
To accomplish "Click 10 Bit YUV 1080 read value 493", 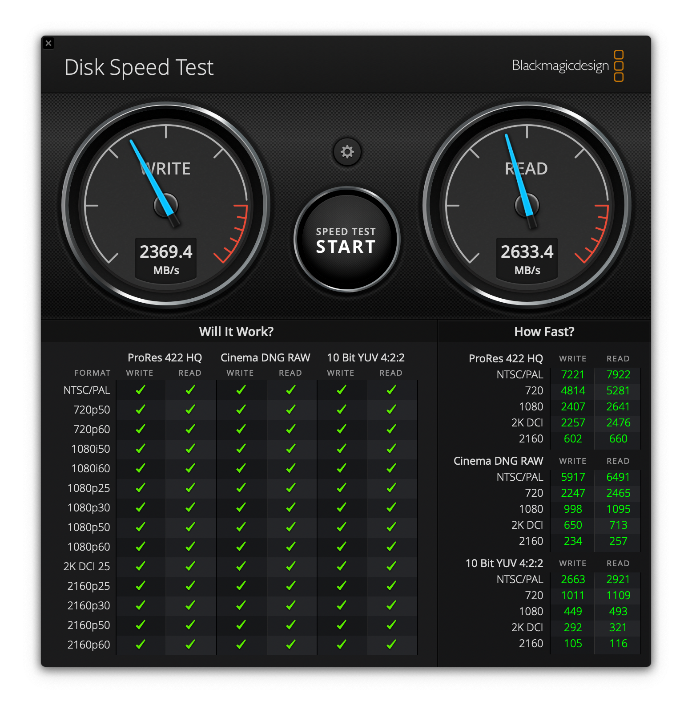I will pos(618,612).
